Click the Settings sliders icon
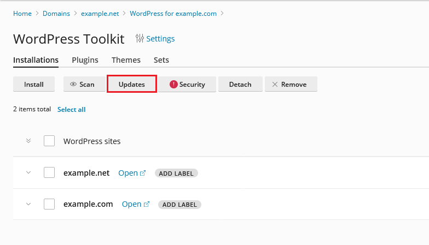This screenshot has width=429, height=245. coord(140,38)
